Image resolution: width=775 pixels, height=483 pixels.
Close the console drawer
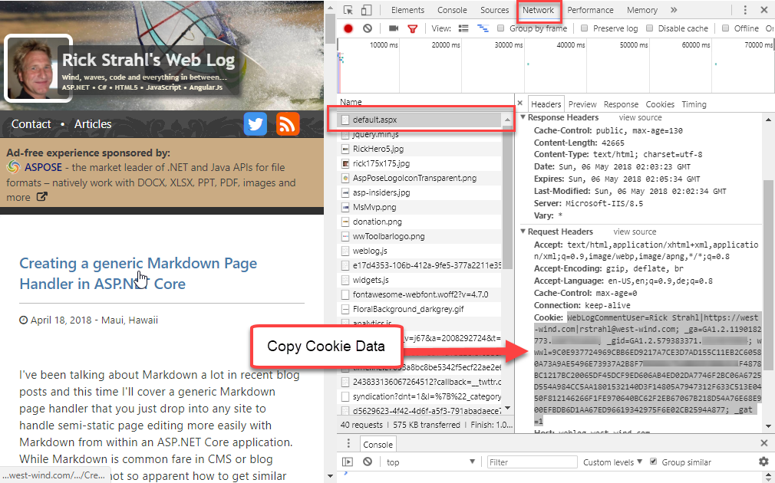[x=763, y=443]
